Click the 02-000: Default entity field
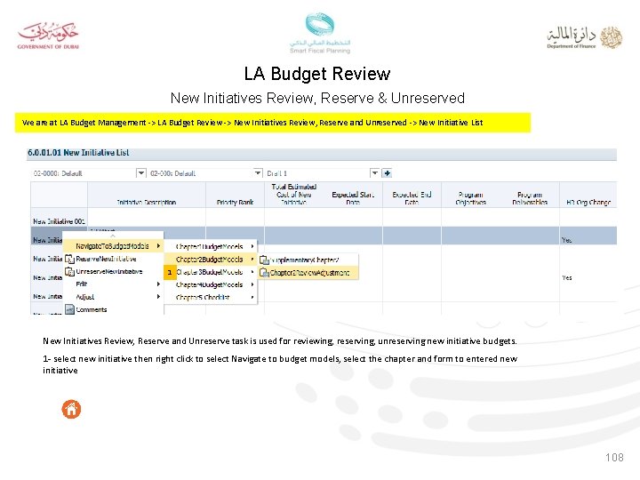Image resolution: width=640 pixels, height=480 pixels. pos(201,173)
